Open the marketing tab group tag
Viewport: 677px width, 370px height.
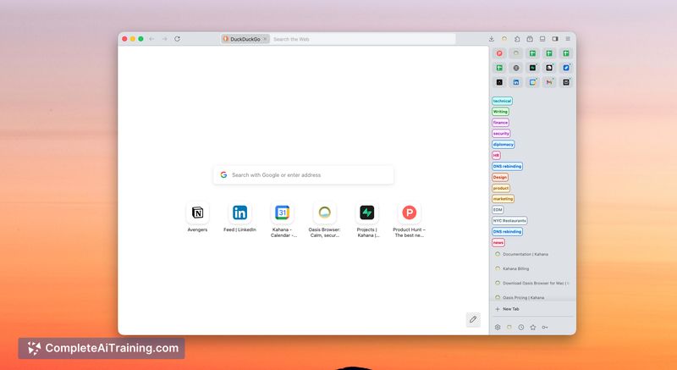click(503, 199)
